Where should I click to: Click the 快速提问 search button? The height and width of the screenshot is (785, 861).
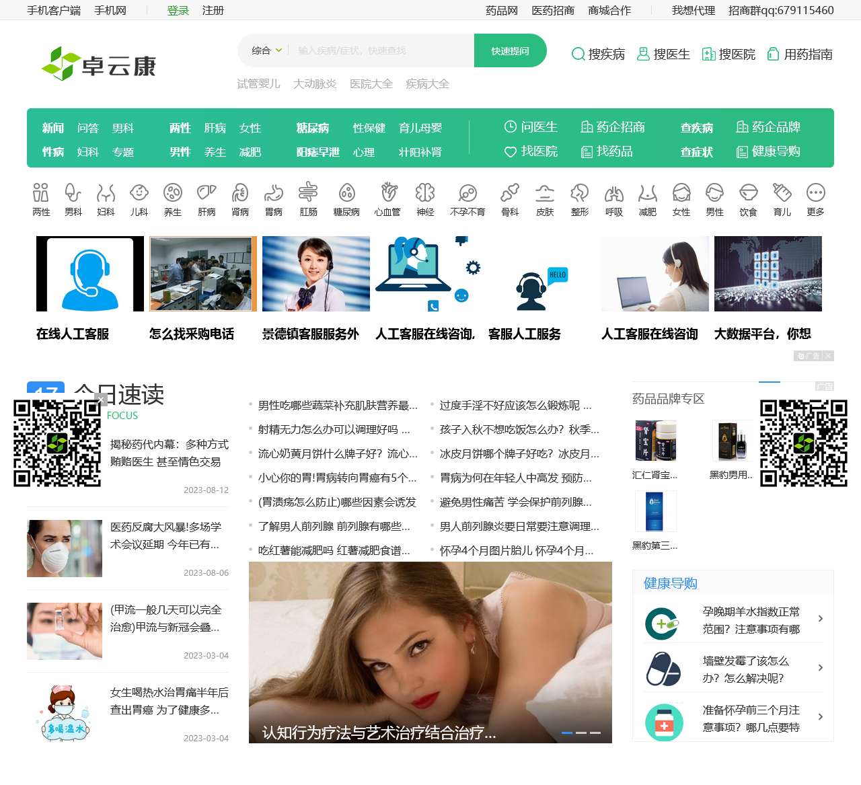click(x=510, y=50)
